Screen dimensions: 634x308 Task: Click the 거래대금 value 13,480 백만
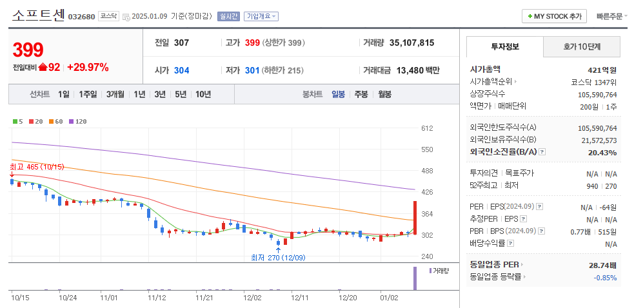coord(418,70)
